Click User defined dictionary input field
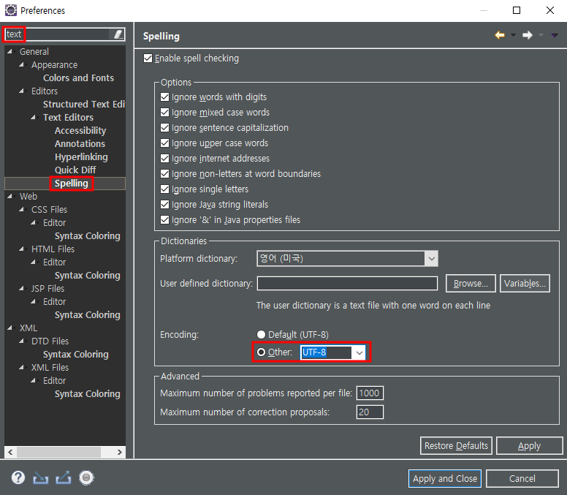 (347, 283)
